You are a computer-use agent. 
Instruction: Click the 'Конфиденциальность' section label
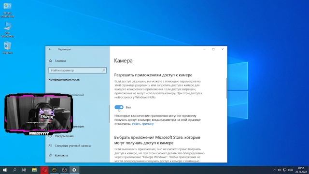(x=64, y=79)
